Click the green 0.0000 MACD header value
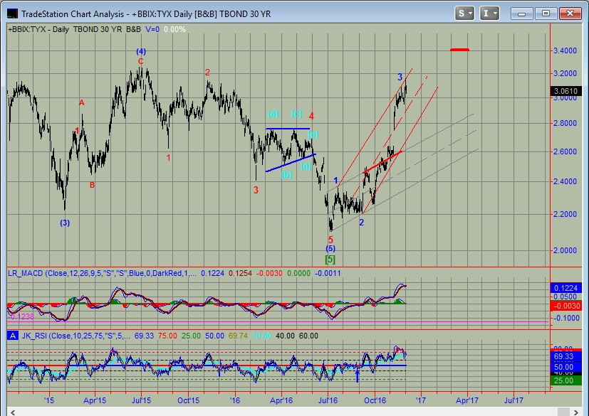 (298, 273)
